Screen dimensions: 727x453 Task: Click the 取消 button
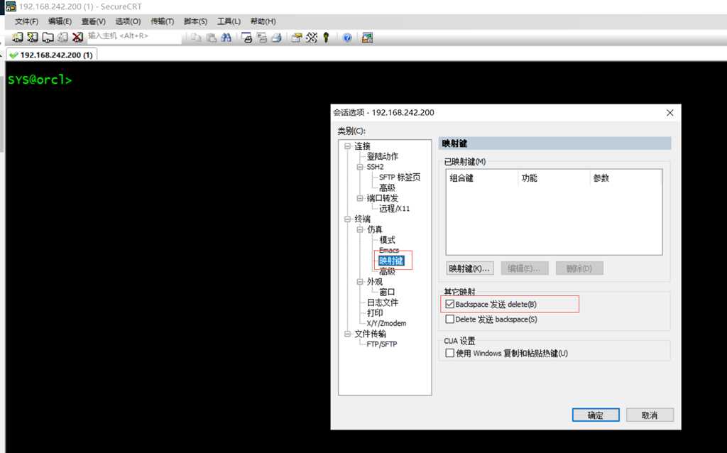650,415
